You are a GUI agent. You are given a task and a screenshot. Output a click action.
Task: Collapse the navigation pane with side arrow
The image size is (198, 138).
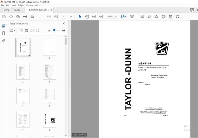70,79
